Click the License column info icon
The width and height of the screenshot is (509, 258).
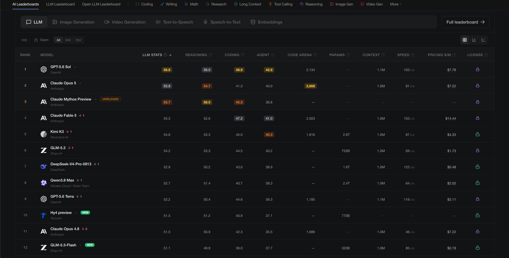486,55
